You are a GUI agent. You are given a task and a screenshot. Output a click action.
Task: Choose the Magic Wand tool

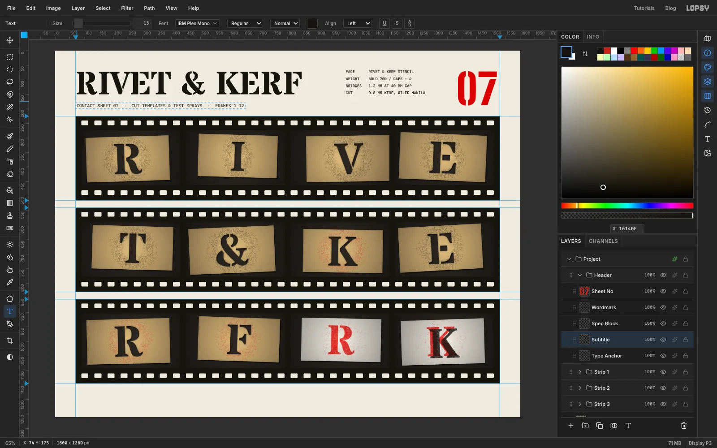[10, 107]
